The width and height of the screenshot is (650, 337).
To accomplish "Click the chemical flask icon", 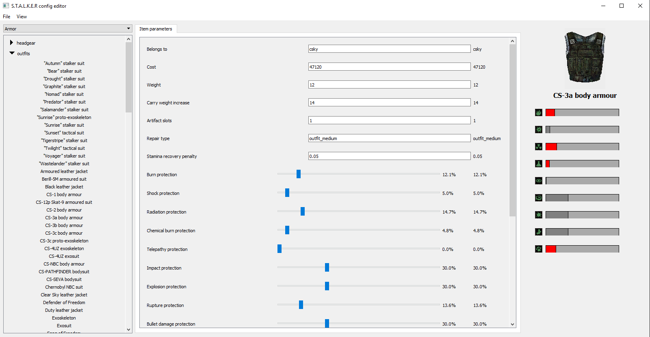I will pyautogui.click(x=539, y=164).
